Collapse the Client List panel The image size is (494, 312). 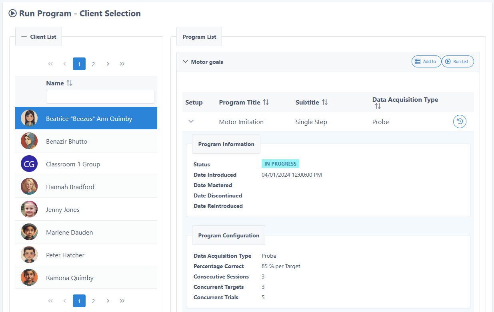38,37
